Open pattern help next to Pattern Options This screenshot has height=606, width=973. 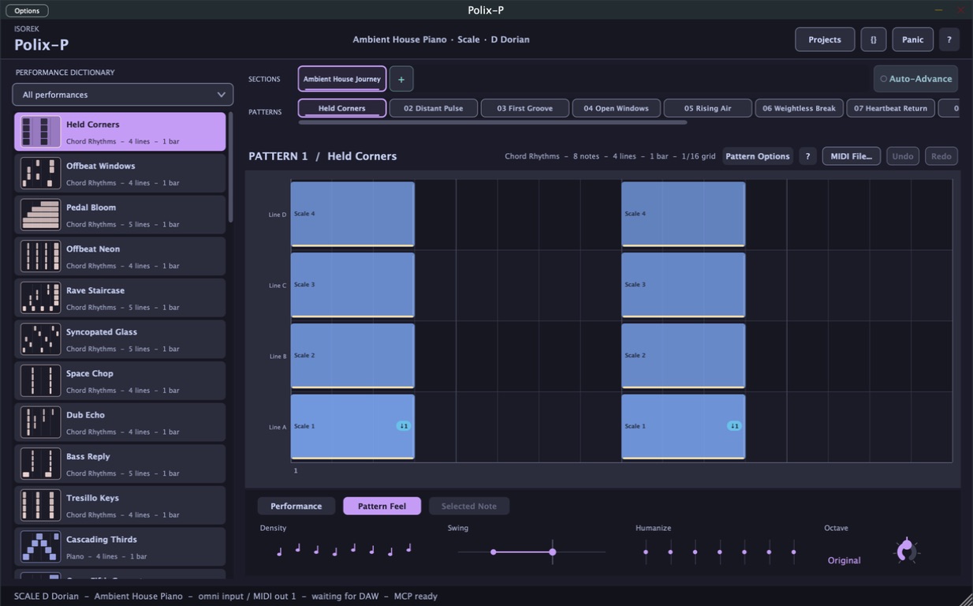coord(807,156)
